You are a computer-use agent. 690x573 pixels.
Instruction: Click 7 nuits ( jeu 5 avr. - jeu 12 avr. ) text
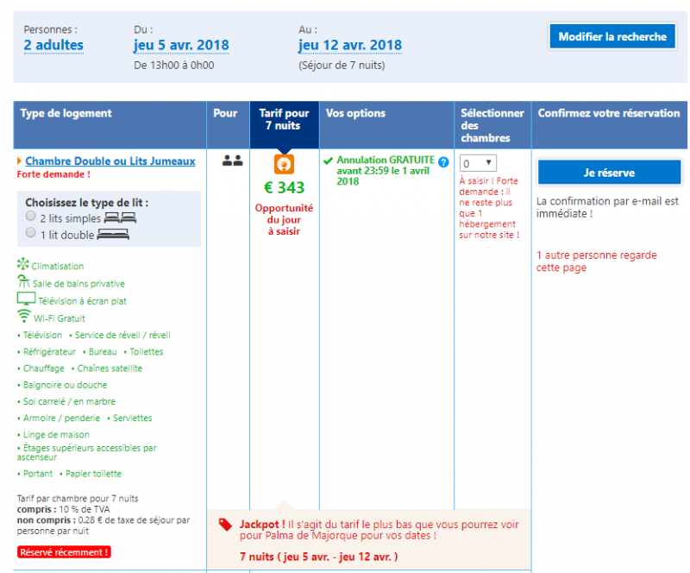(x=318, y=557)
